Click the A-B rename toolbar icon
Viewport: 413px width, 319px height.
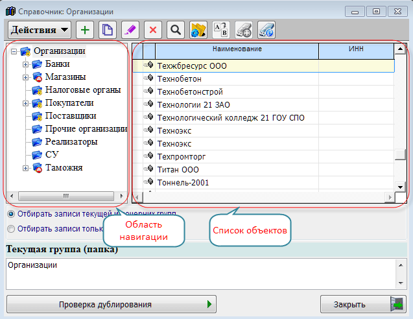pos(220,30)
